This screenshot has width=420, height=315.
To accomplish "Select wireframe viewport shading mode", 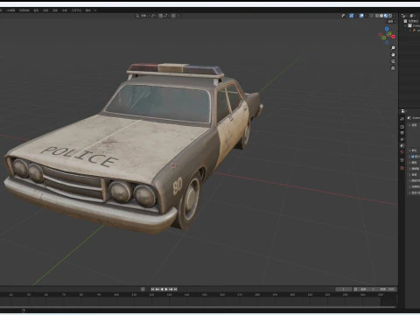I will tap(377, 16).
